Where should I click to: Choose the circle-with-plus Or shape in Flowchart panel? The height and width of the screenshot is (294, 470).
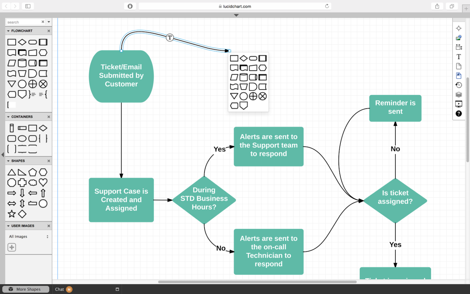point(33,84)
